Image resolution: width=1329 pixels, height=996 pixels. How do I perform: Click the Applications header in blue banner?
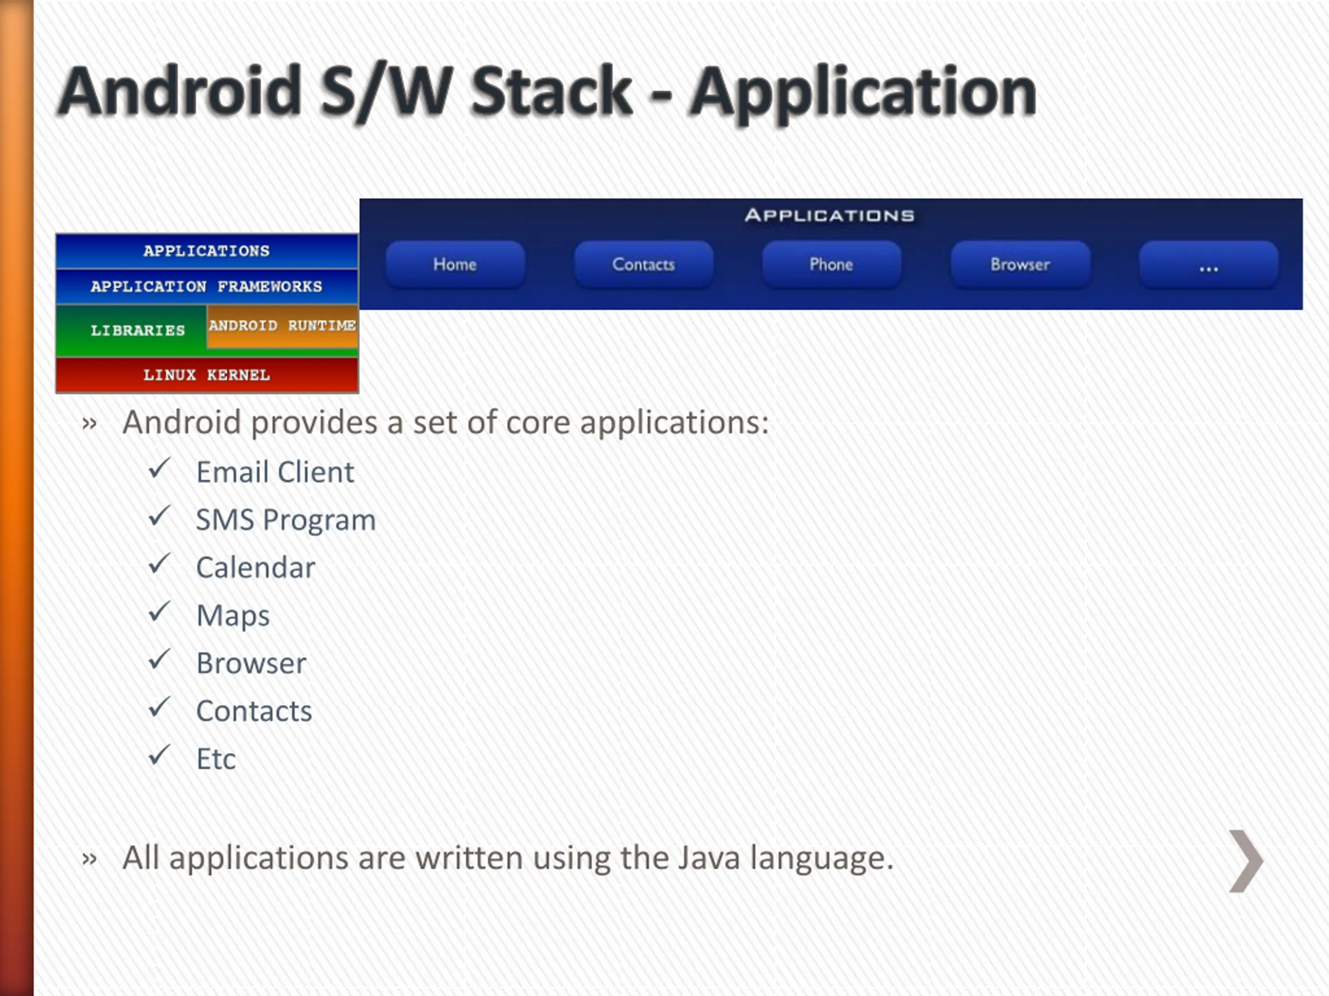(830, 215)
